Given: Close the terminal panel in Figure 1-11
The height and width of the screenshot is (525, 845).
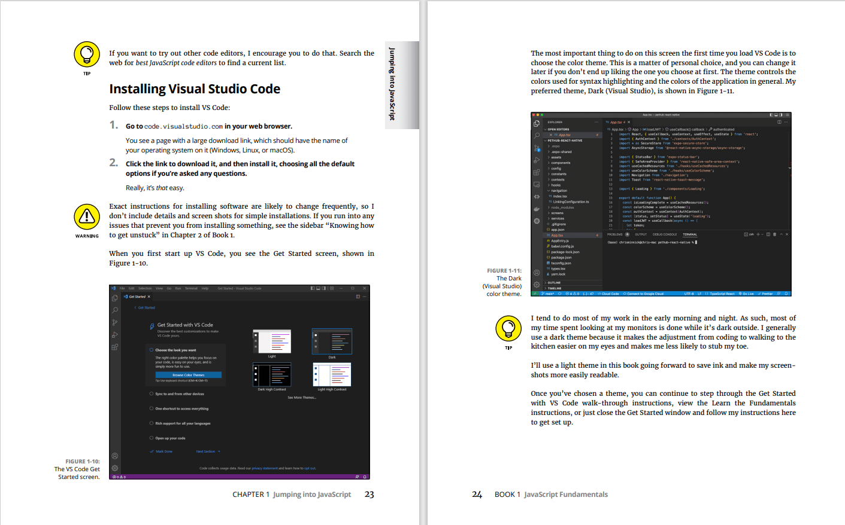Looking at the screenshot, I should [787, 234].
